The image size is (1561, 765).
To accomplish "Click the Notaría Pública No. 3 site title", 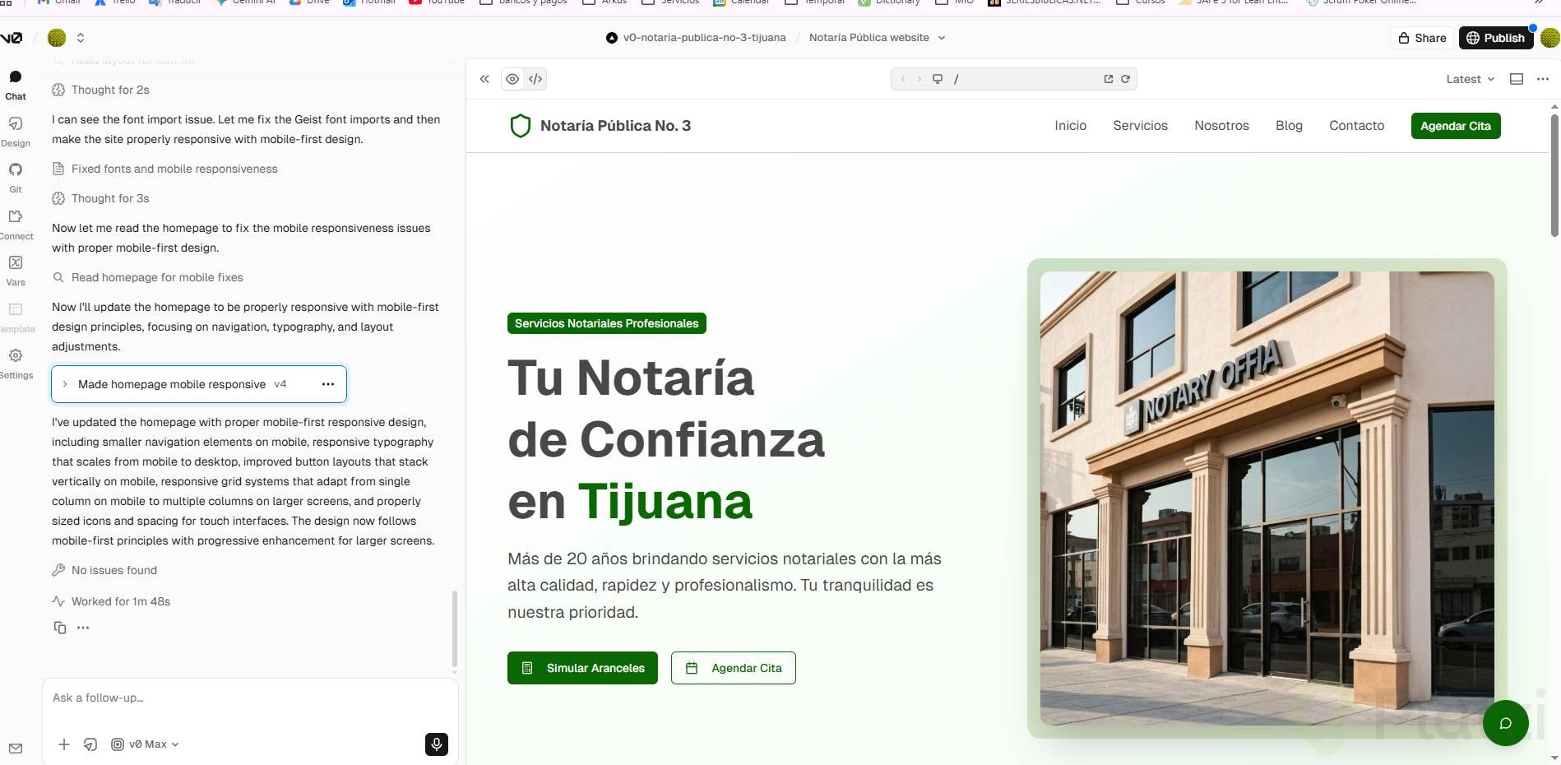I will click(x=615, y=126).
